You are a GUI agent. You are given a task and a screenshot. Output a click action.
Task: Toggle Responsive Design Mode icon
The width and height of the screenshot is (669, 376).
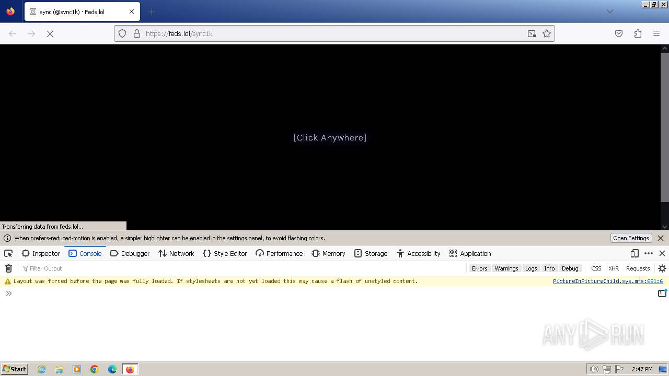(635, 253)
